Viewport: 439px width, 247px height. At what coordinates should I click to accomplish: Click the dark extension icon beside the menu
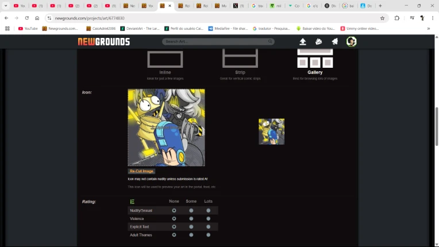422,18
